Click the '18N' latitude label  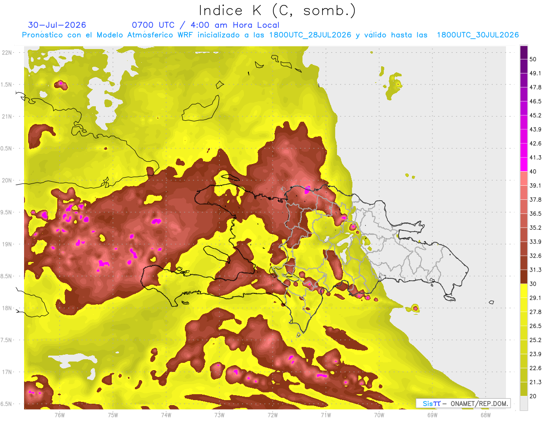tap(8, 308)
